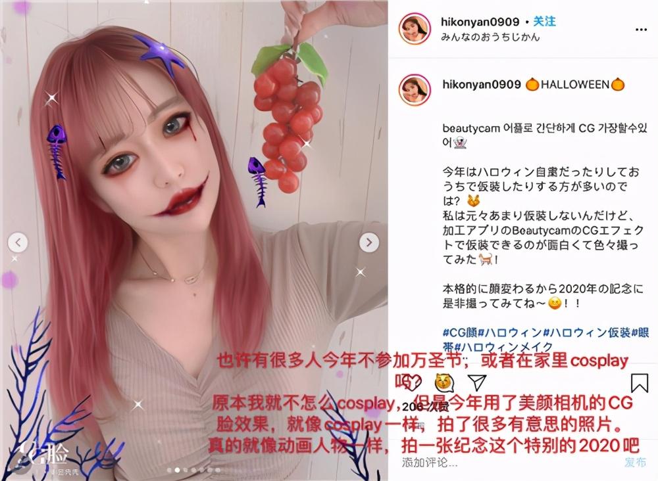
Task: Follow the account via 关注
Action: point(544,22)
